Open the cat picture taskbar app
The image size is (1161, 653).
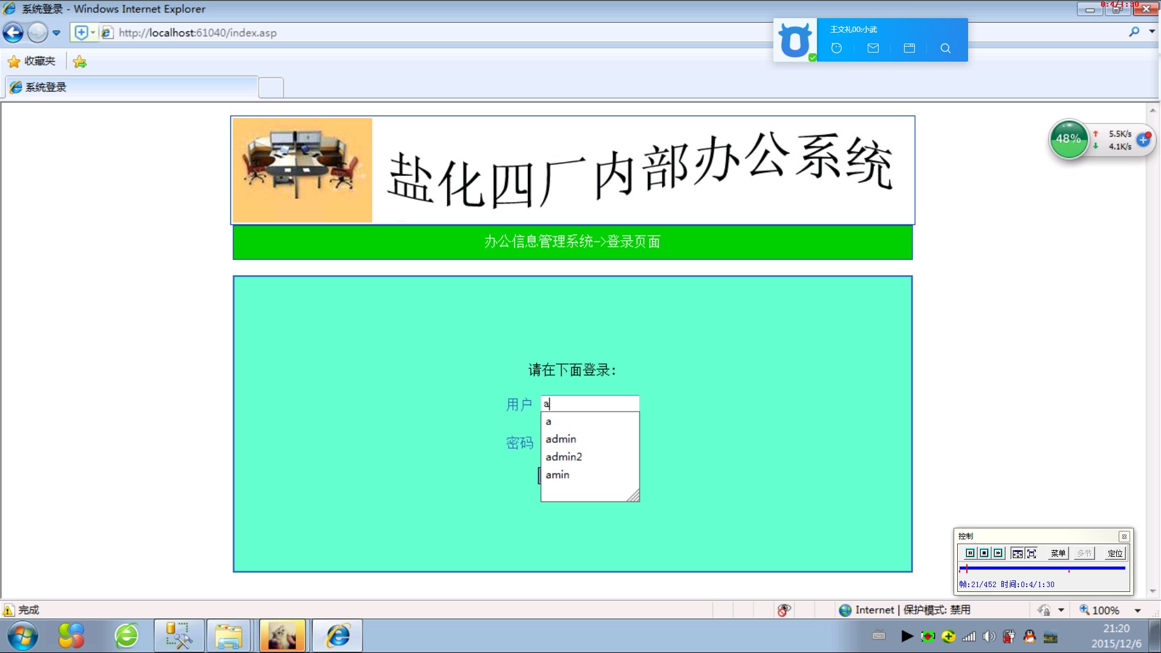click(x=282, y=636)
